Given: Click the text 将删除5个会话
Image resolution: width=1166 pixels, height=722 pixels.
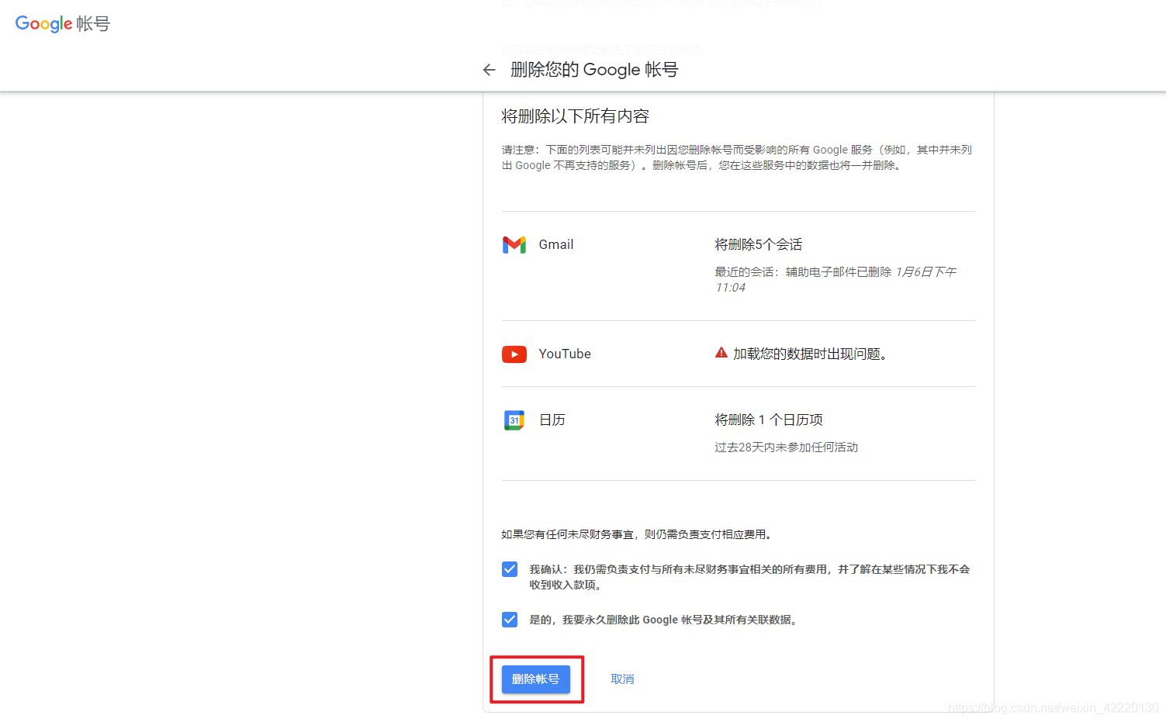Looking at the screenshot, I should [759, 245].
